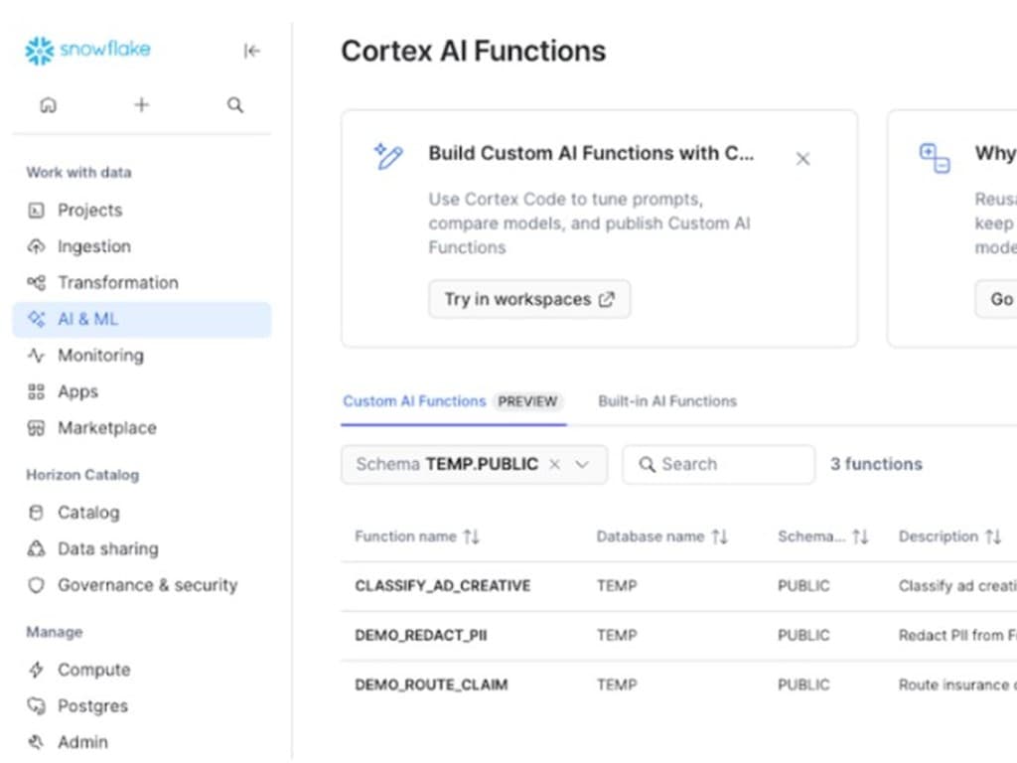Click PUBLIC schema cell for DEMO_REDACT_PII

(803, 635)
